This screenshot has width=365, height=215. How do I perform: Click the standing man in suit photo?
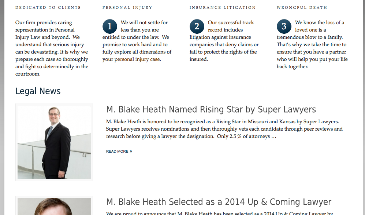click(54, 142)
